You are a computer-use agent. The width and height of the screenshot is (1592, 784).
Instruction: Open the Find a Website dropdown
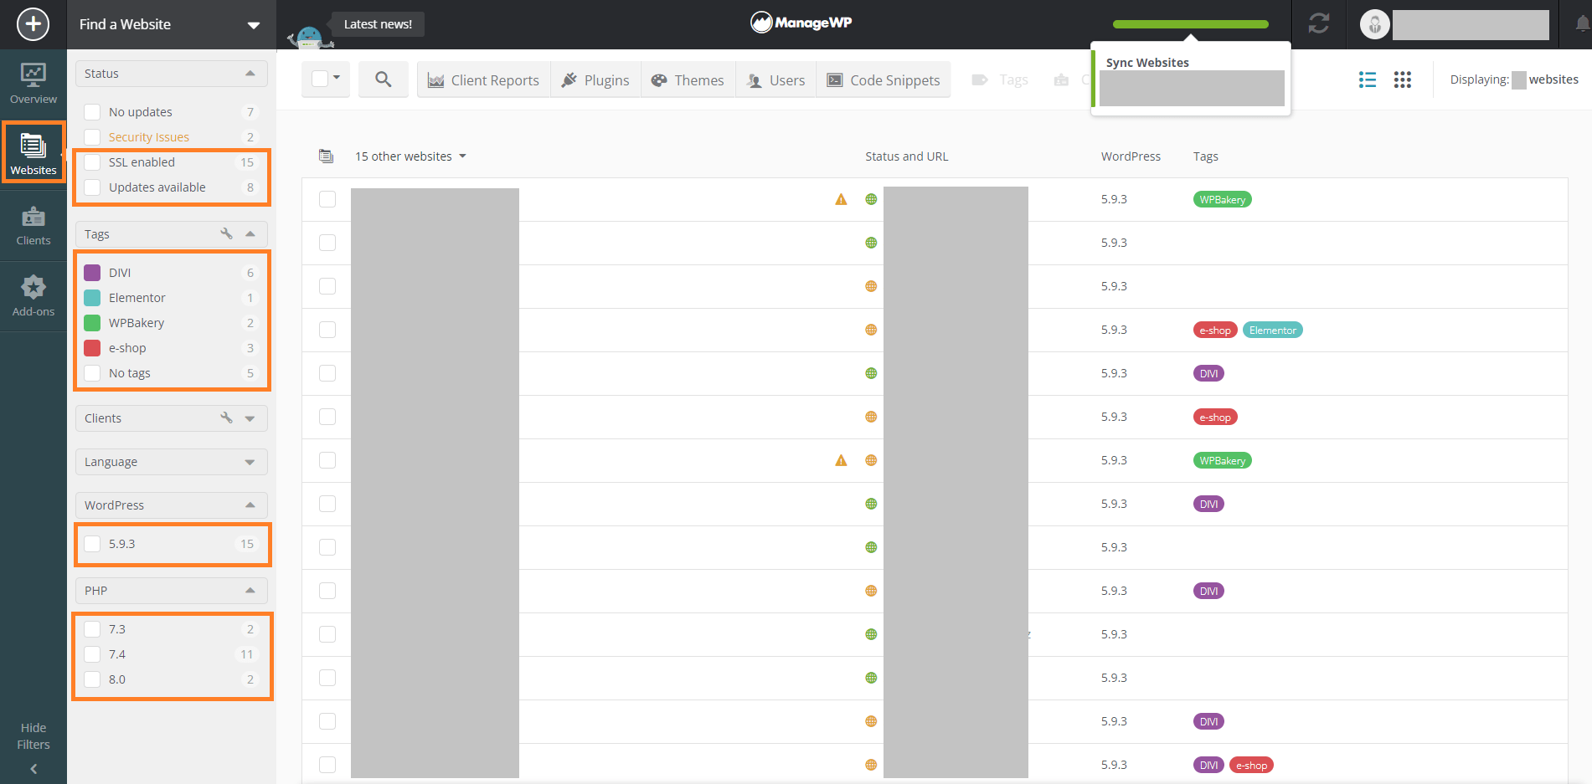click(x=171, y=24)
